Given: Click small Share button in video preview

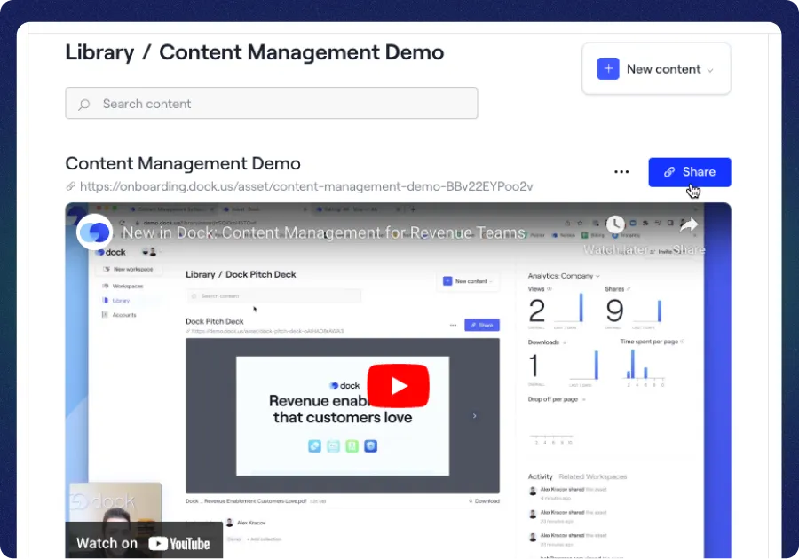Looking at the screenshot, I should 482,325.
